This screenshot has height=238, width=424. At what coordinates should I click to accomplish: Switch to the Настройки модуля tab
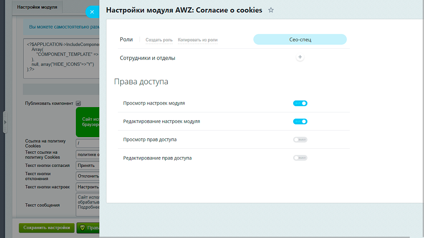(36, 7)
